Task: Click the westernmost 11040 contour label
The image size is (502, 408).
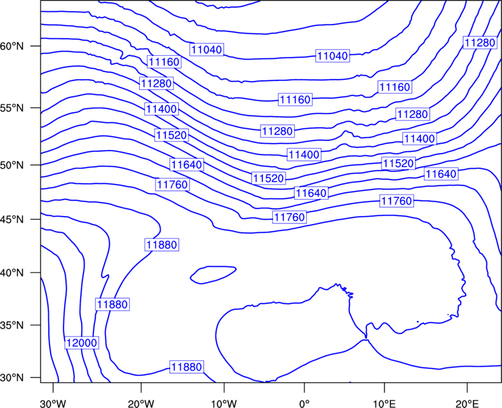Action: tap(206, 50)
